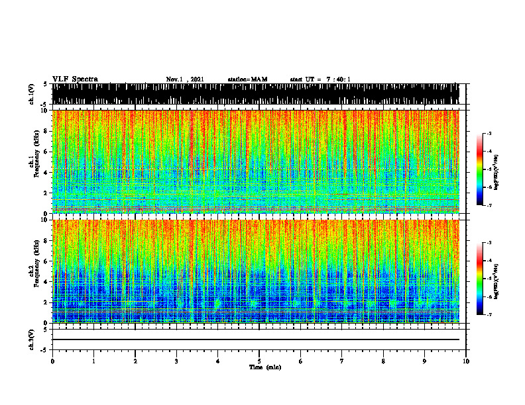Image resolution: width=525 pixels, height=405 pixels.
Task: Click the "VLF Spectra" plot title
Action: coord(76,79)
